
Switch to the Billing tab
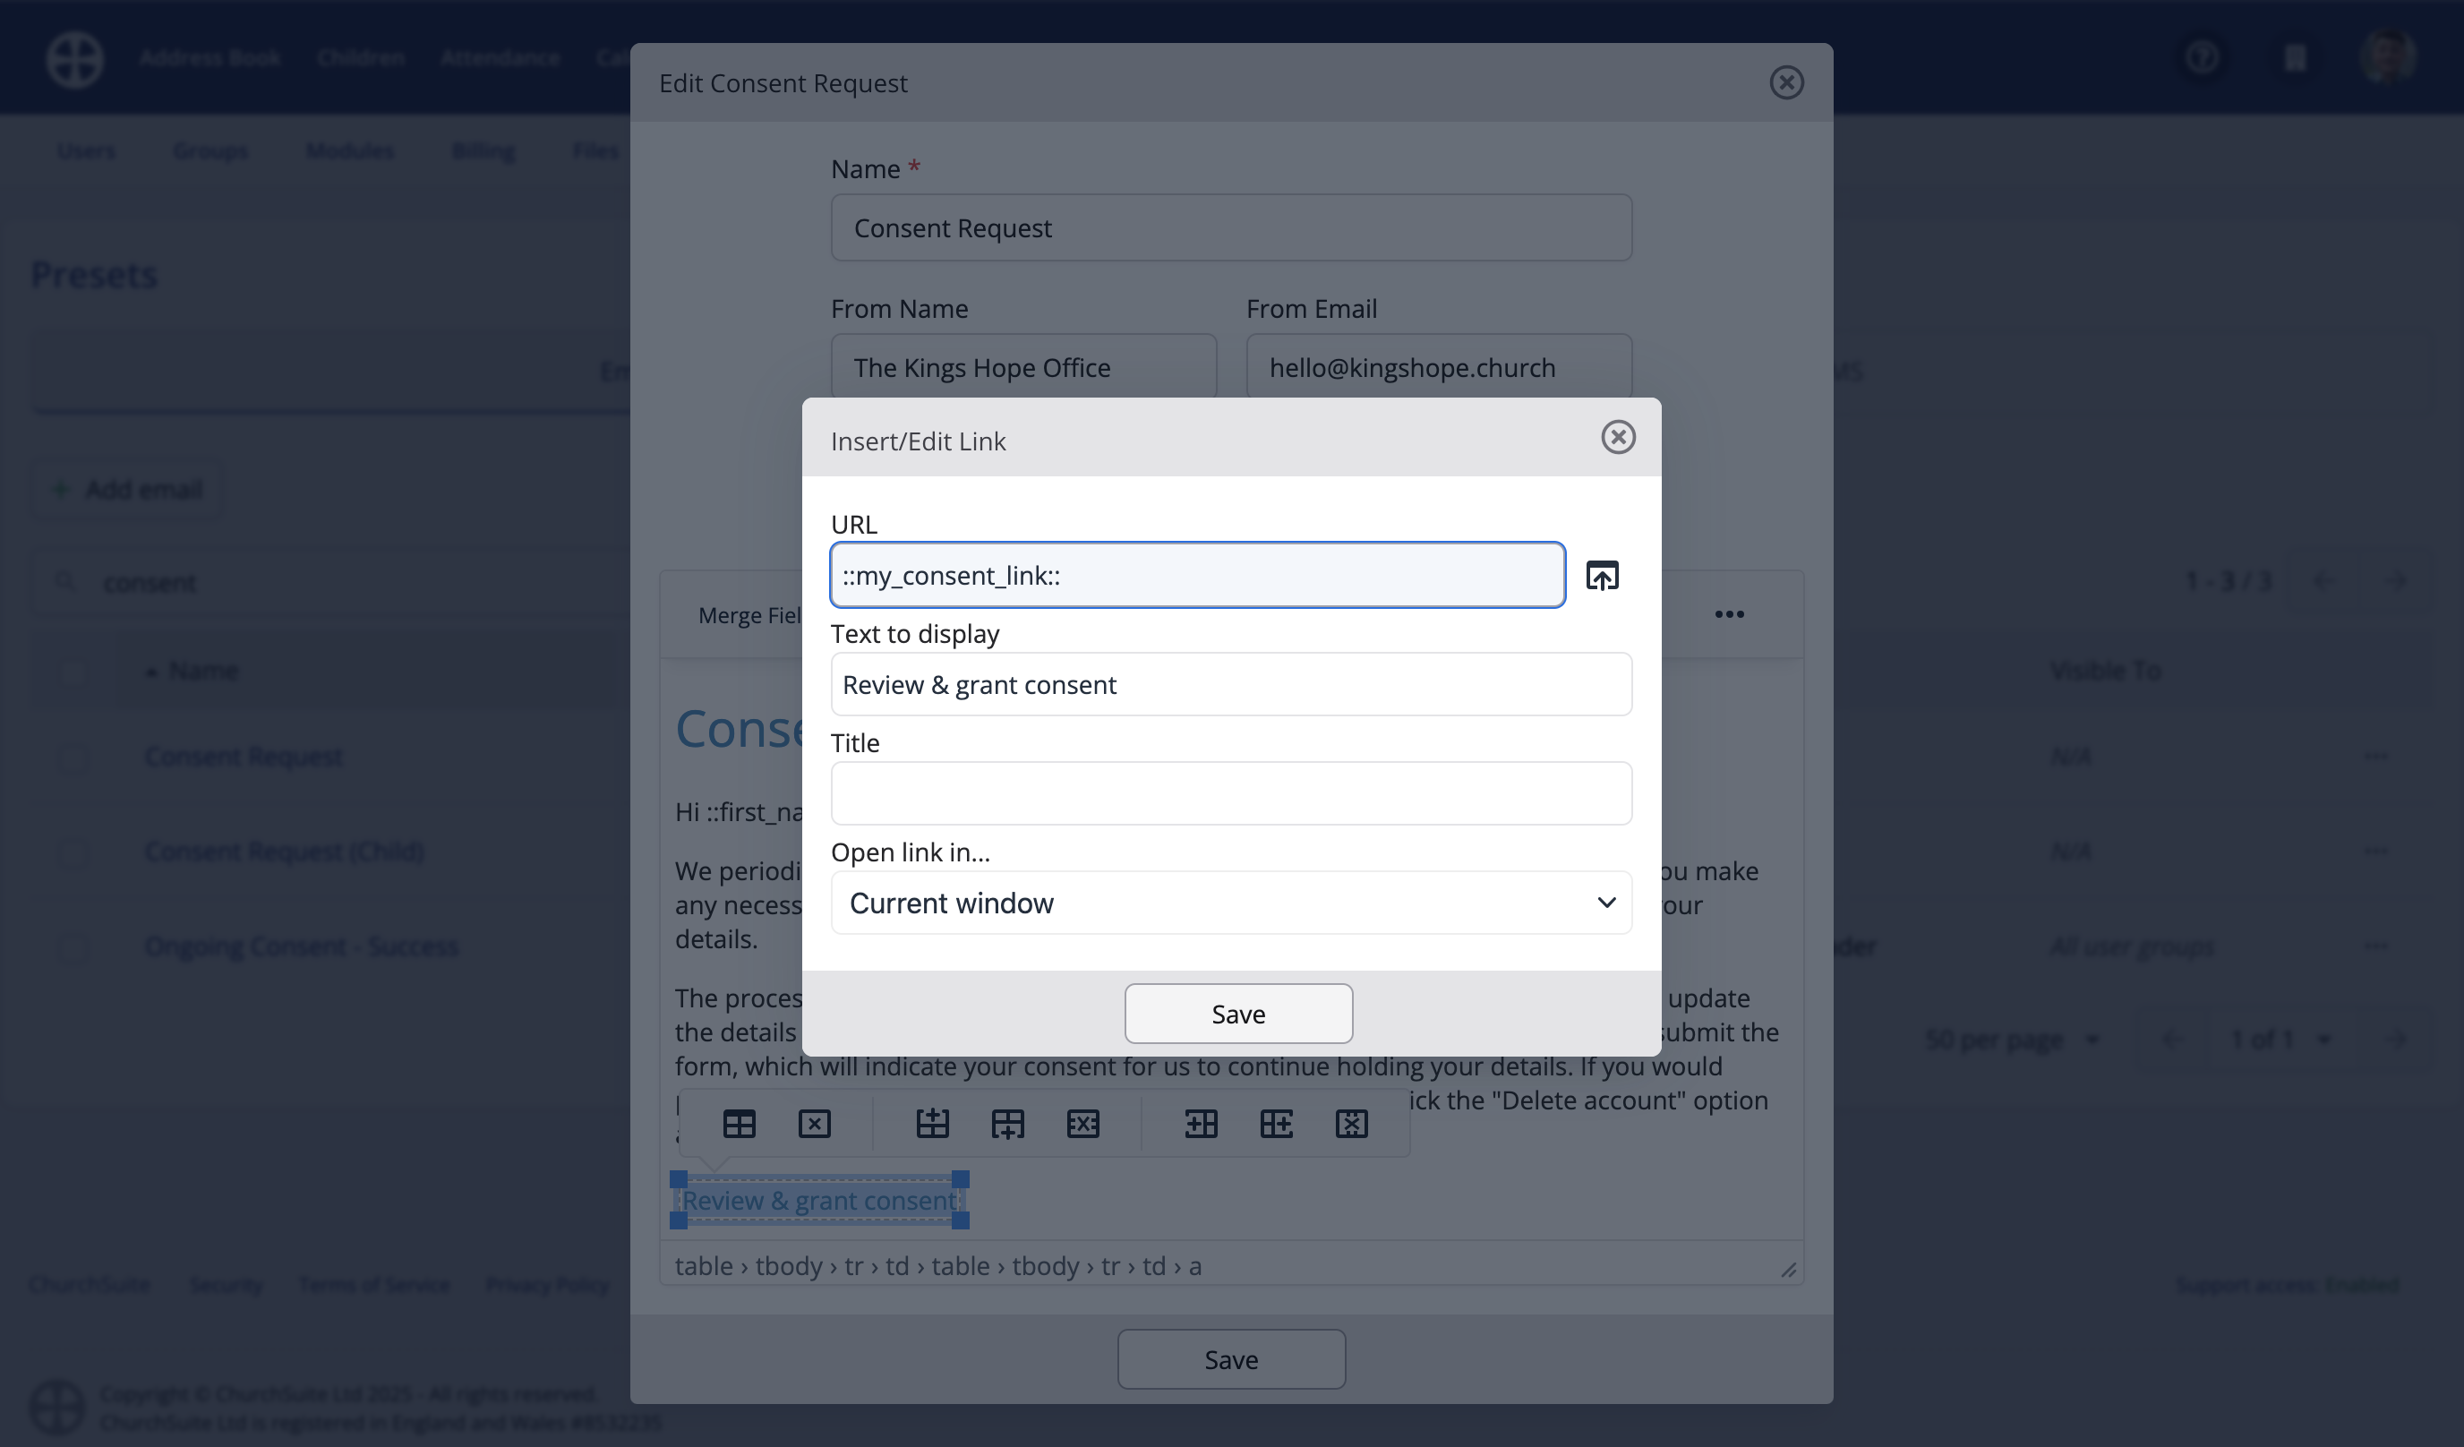point(483,150)
